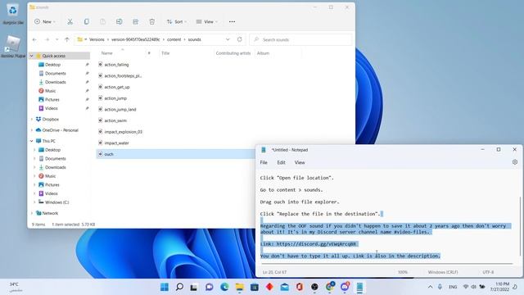The image size is (524, 295).
Task: Click the Versions segment in address bar
Action: click(x=97, y=39)
